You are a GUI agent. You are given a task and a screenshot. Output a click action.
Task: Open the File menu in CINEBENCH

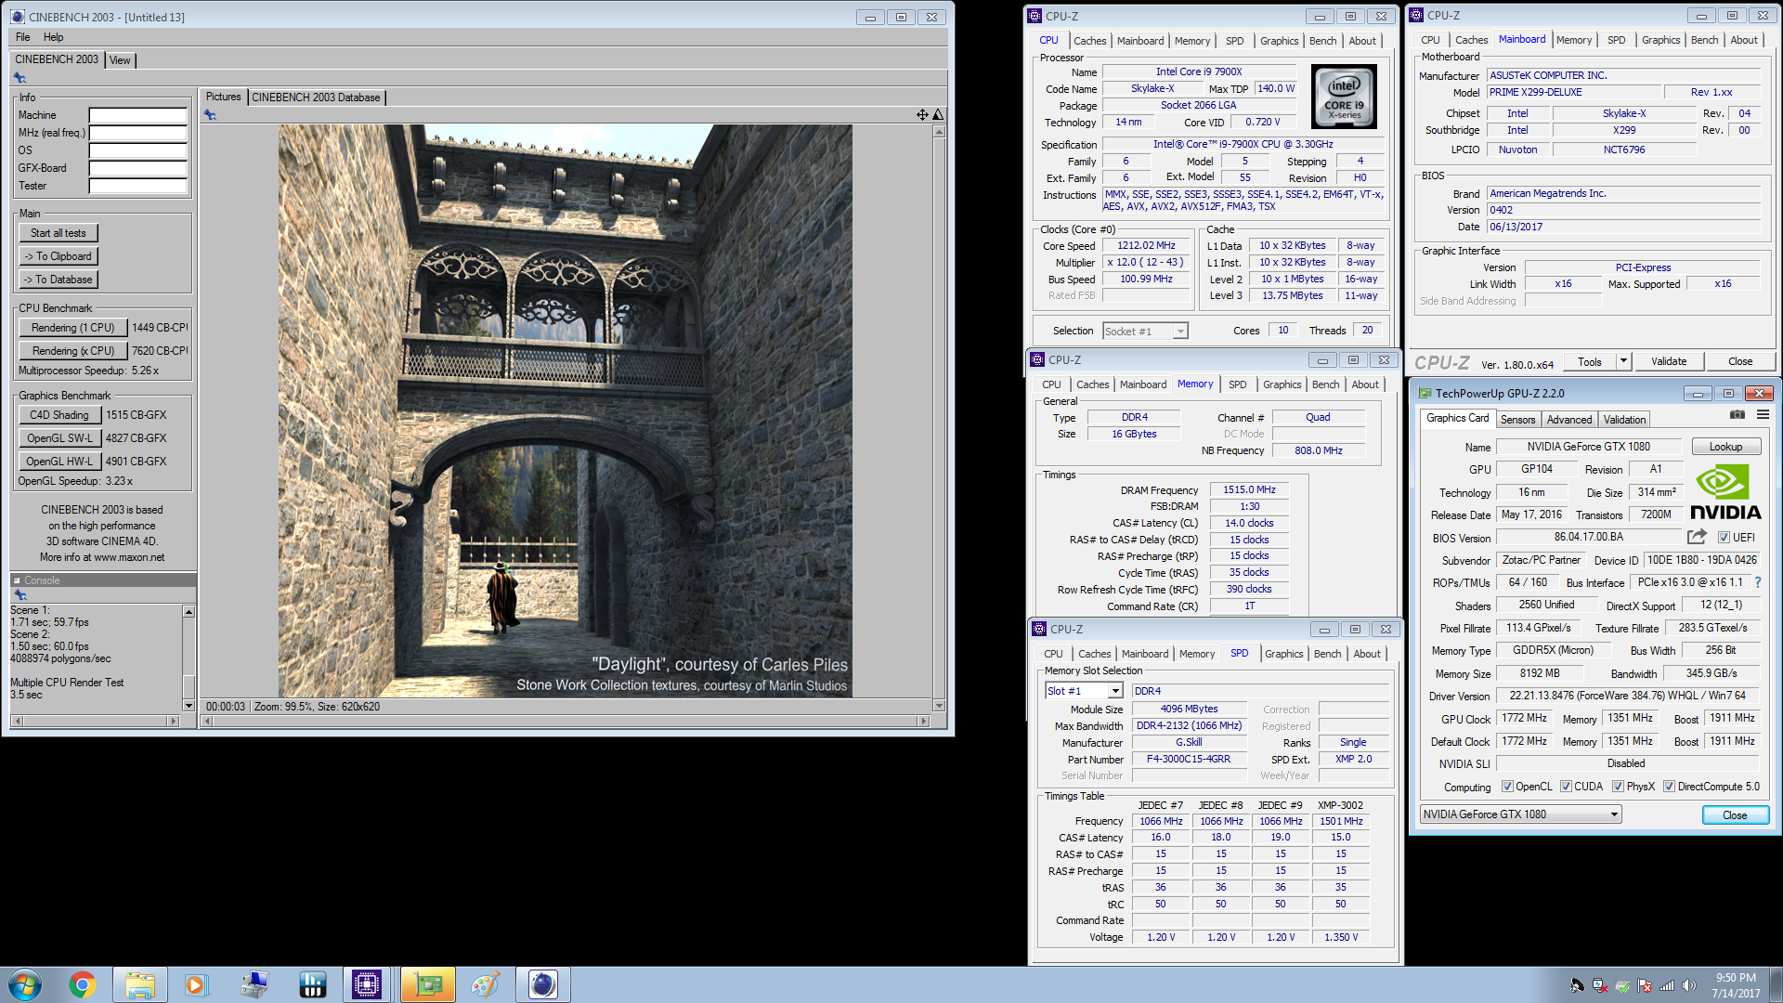23,37
